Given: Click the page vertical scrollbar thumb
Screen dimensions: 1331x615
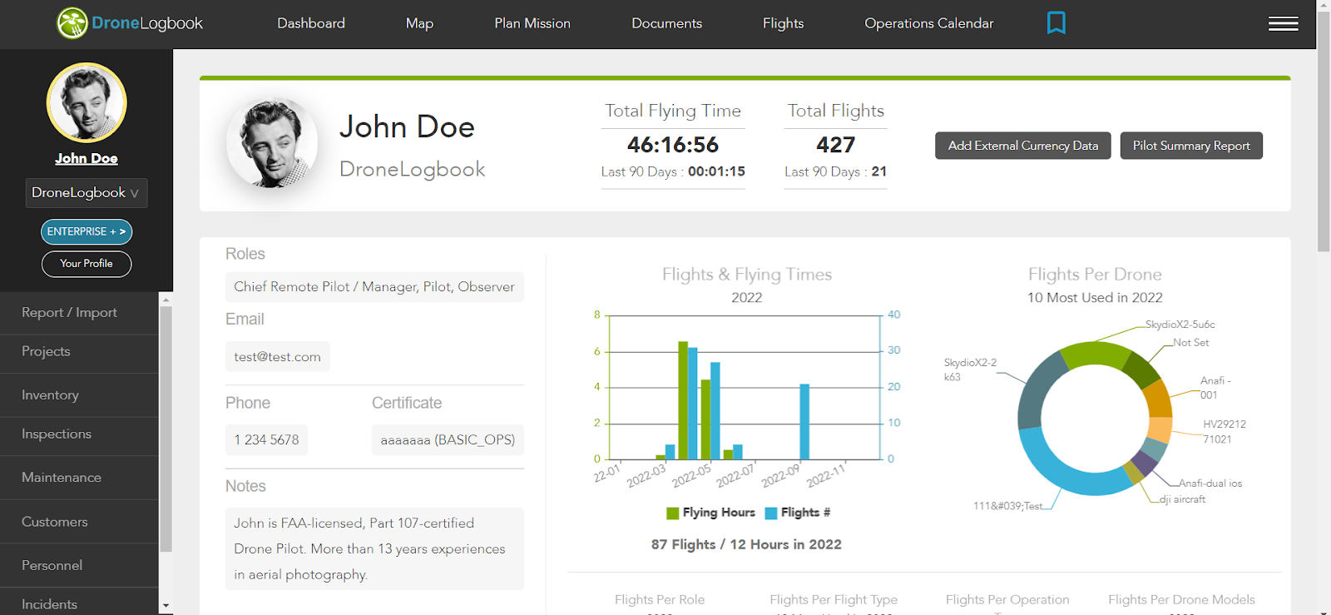Looking at the screenshot, I should (x=1324, y=131).
